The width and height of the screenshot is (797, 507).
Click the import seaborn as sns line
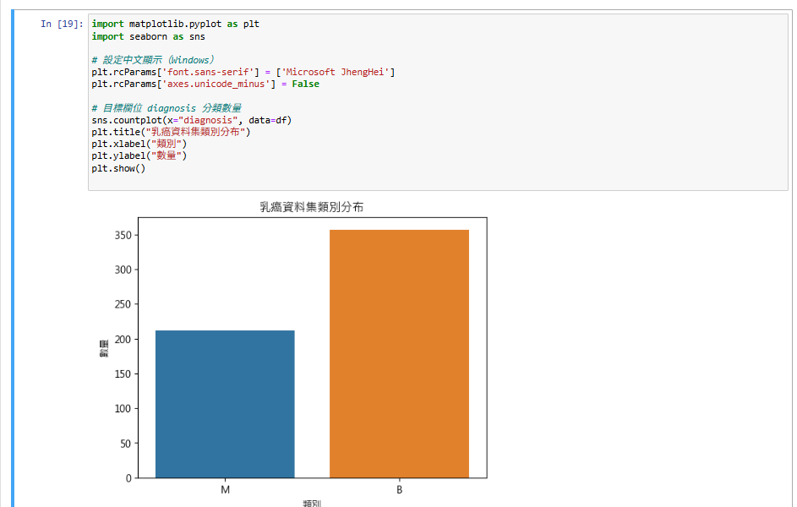coord(149,36)
